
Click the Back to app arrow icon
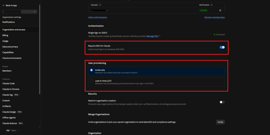click(3, 6)
